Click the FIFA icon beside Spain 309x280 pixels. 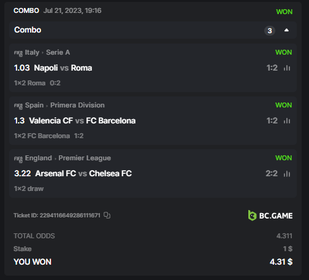click(18, 106)
